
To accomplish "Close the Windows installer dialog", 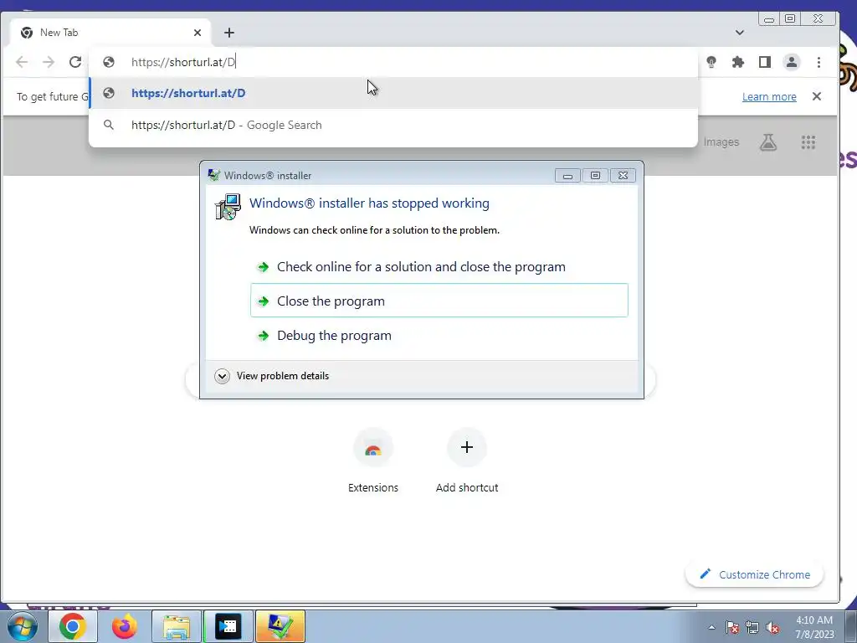I will (623, 176).
